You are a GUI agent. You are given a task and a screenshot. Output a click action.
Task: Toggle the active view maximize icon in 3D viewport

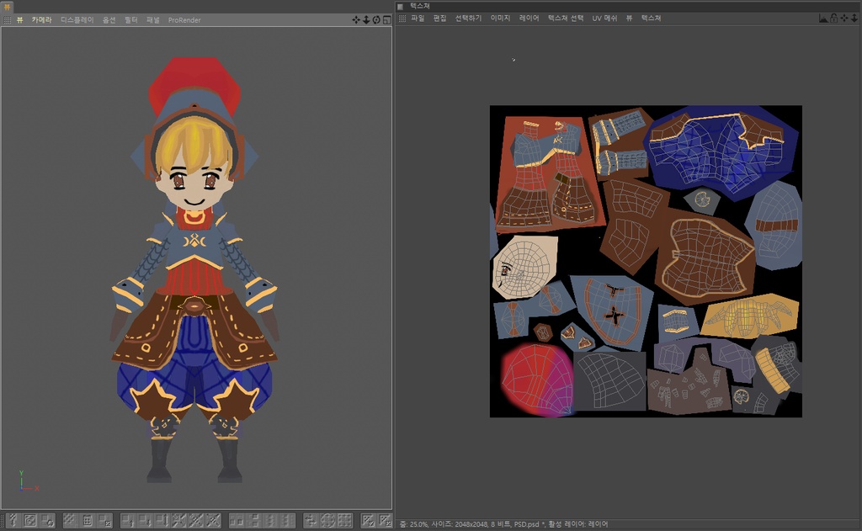pyautogui.click(x=387, y=20)
